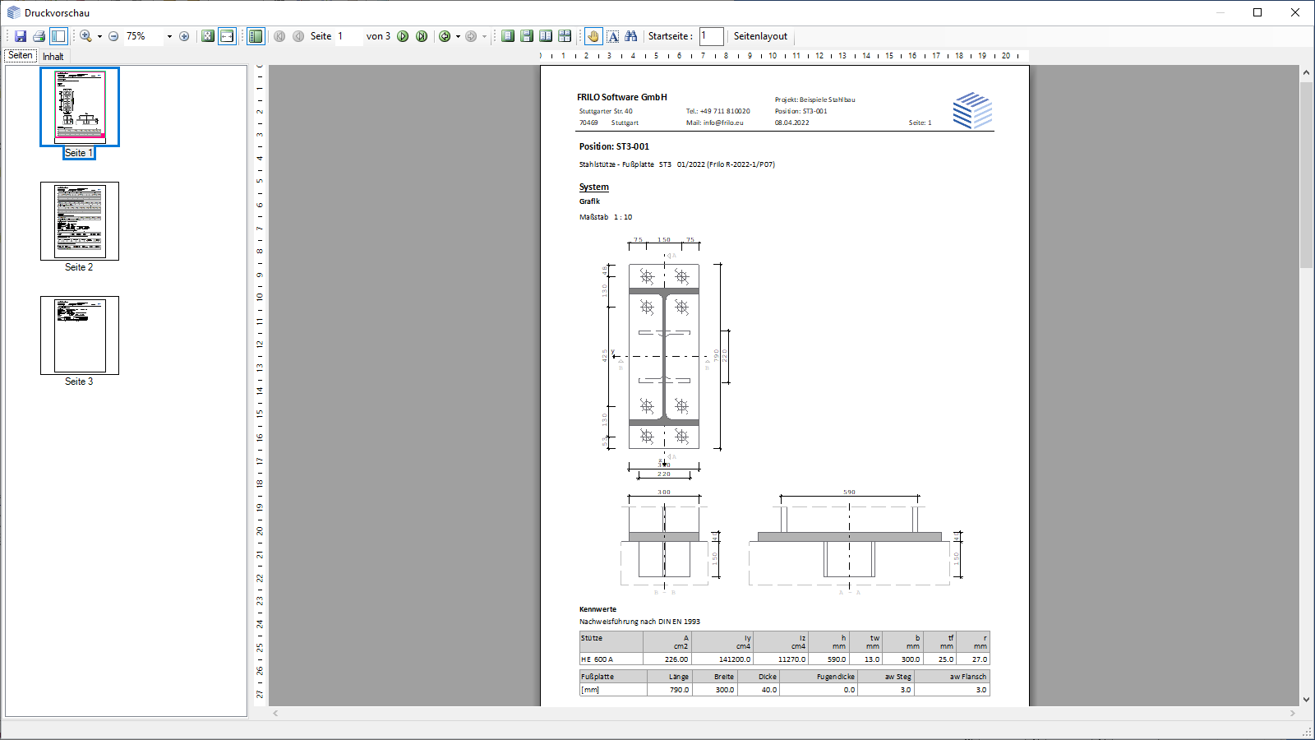Toggle the thumbnail panel green icon
Screen dimensions: 1315x740
pos(256,36)
